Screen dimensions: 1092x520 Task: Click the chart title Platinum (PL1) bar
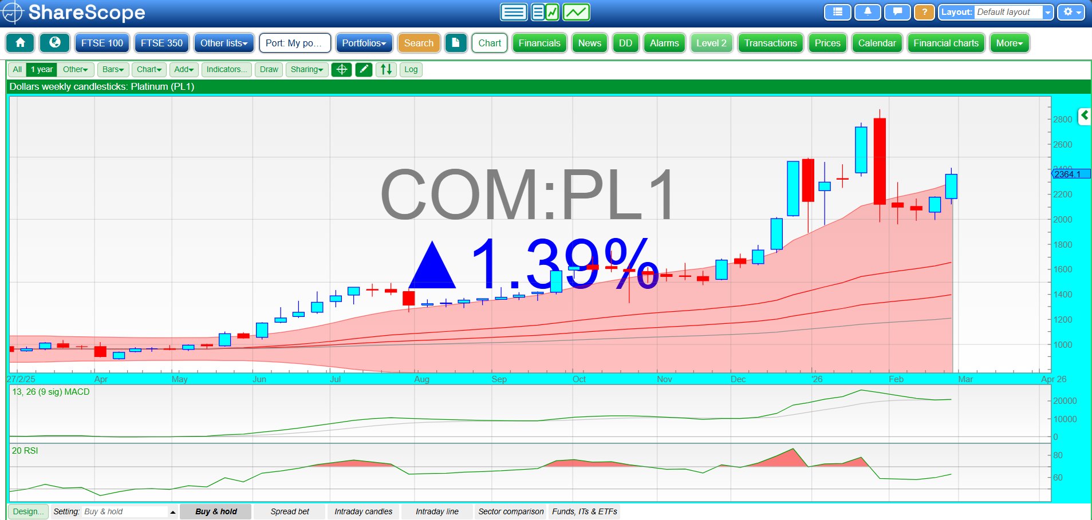tap(549, 87)
